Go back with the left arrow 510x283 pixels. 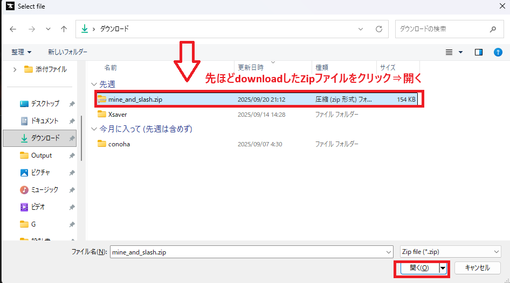point(13,29)
